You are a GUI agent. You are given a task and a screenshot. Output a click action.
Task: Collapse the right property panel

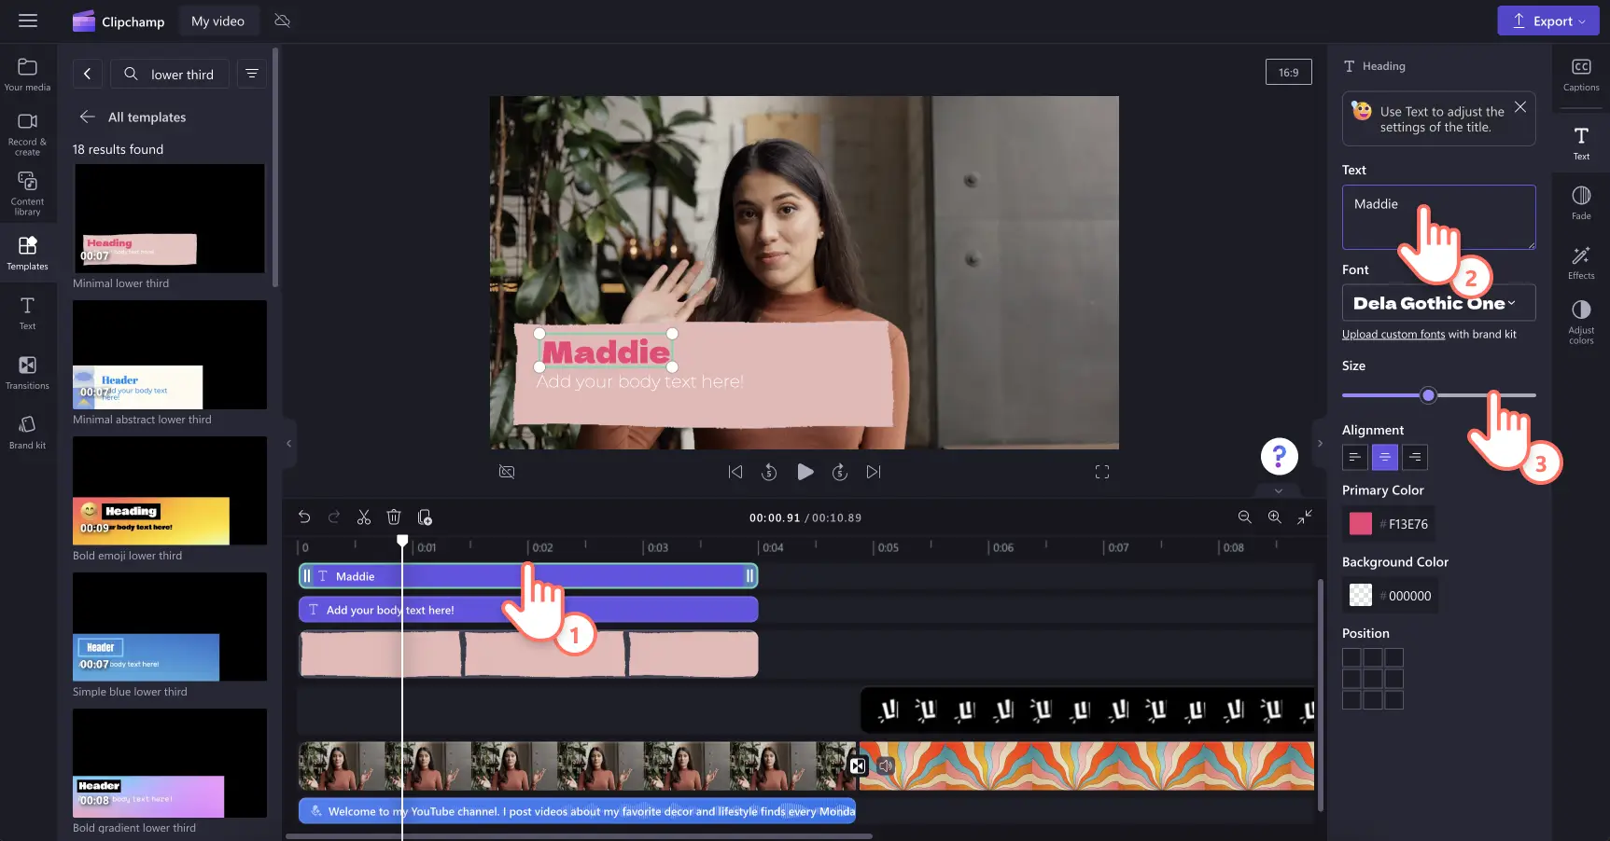[x=1320, y=444]
